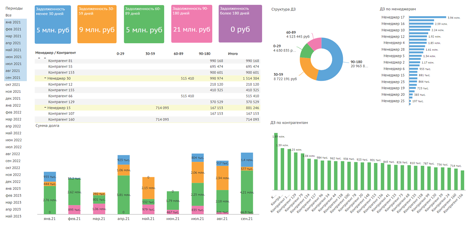Screen dimensions: 475x226
Task: Select the orange 'Задолженность 30-59 дней' card
Action: (97, 24)
